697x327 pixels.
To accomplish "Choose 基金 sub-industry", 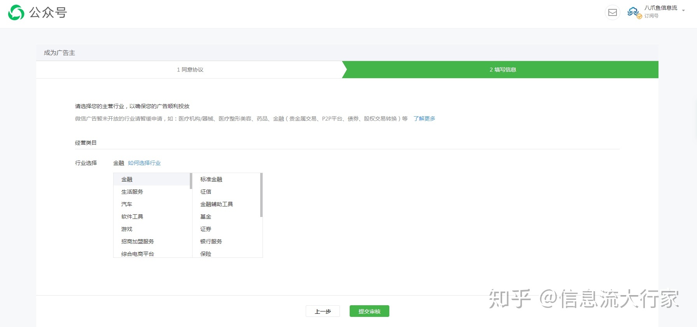I will pos(226,217).
